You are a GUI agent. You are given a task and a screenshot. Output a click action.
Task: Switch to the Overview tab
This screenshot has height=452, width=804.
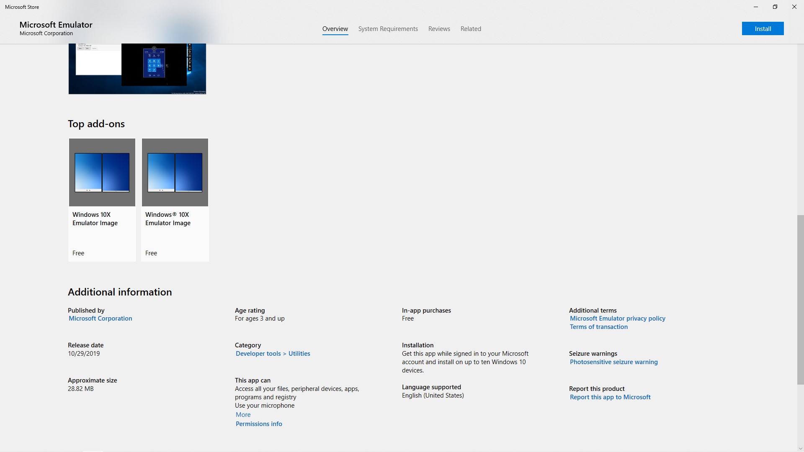335,29
